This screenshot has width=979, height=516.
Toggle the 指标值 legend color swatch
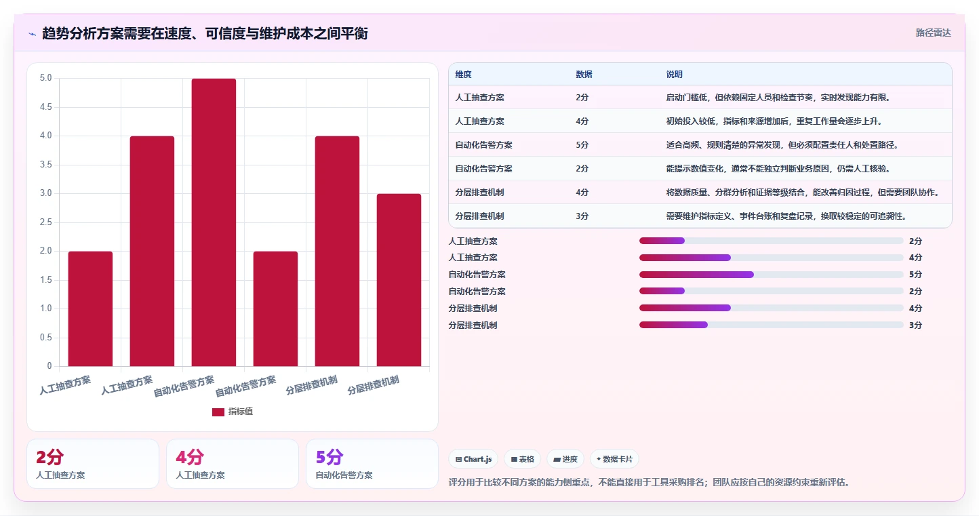click(218, 412)
